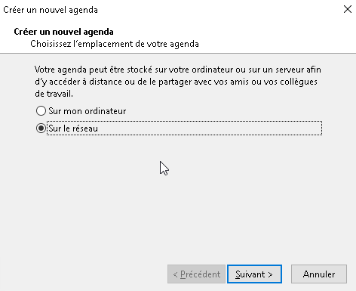Viewport: 356px width, 291px height.
Task: Click the "Sur le réseau" label text
Action: [73, 128]
